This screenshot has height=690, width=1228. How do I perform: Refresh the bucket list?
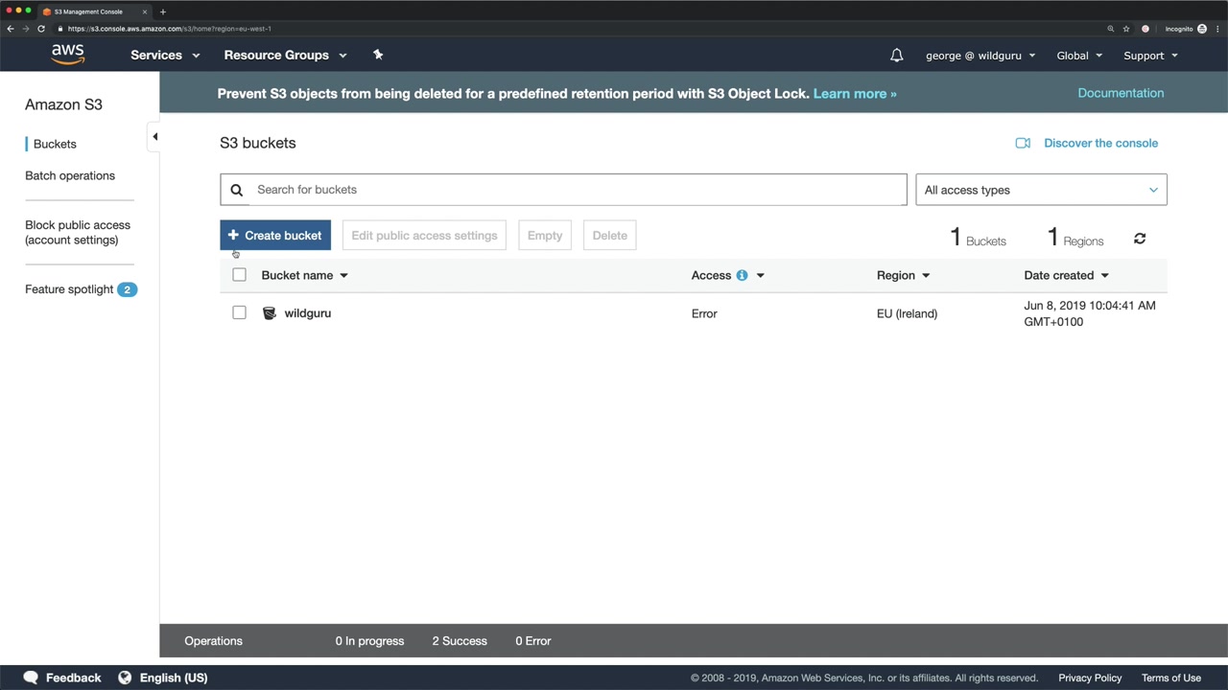(x=1140, y=239)
